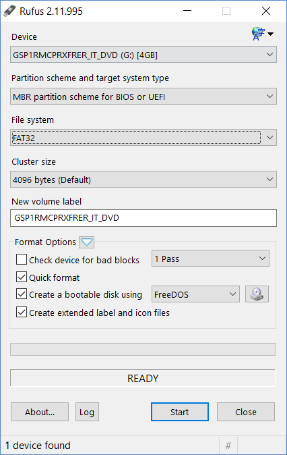Click the New volume label text field
287x455 pixels.
coord(143,218)
